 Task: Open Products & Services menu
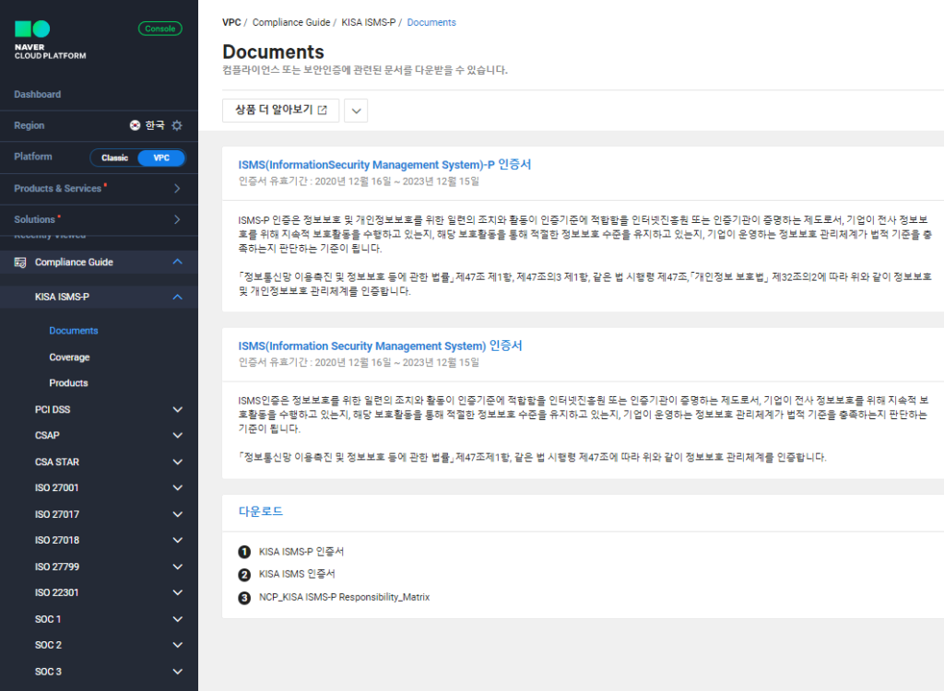(58, 188)
